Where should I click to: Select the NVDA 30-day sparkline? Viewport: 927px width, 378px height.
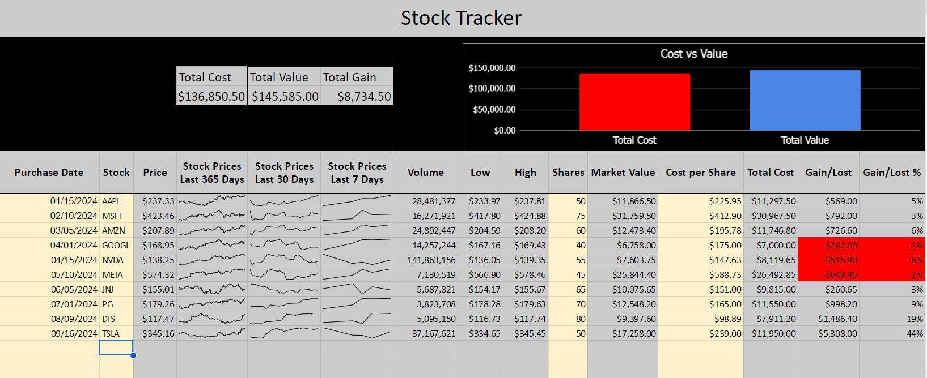point(284,260)
